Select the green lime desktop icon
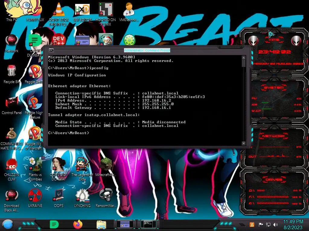This screenshot has height=231, width=309. 129,40
